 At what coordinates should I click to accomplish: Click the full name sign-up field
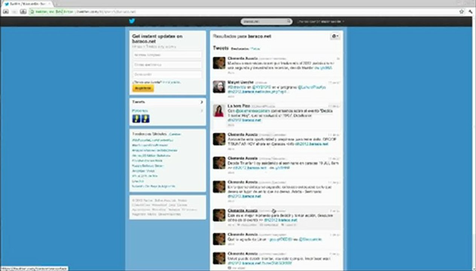(167, 55)
